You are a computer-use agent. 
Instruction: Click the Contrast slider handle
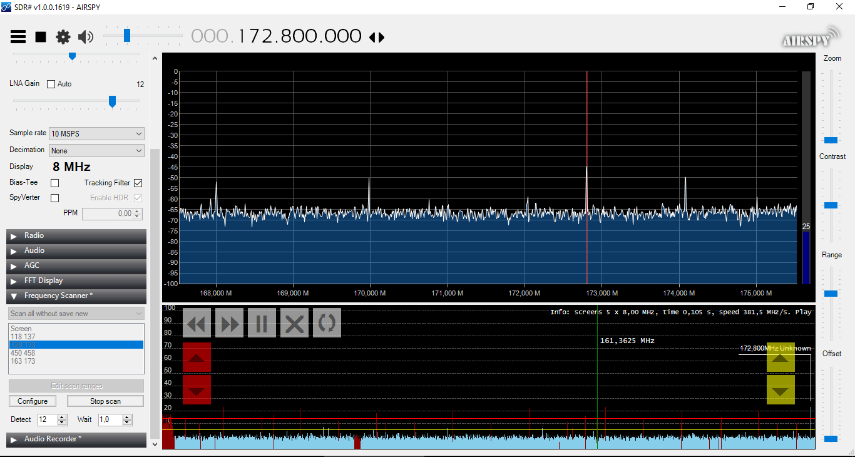(x=831, y=205)
